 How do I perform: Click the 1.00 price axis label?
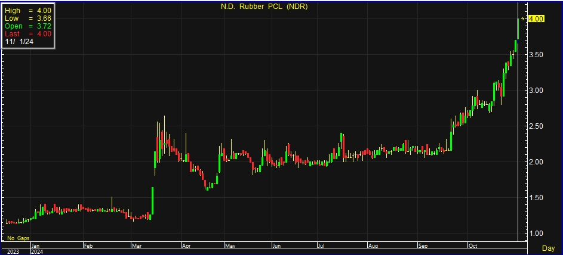click(536, 234)
